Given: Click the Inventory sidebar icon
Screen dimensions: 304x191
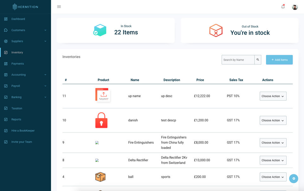Looking at the screenshot, I should (x=6, y=52).
